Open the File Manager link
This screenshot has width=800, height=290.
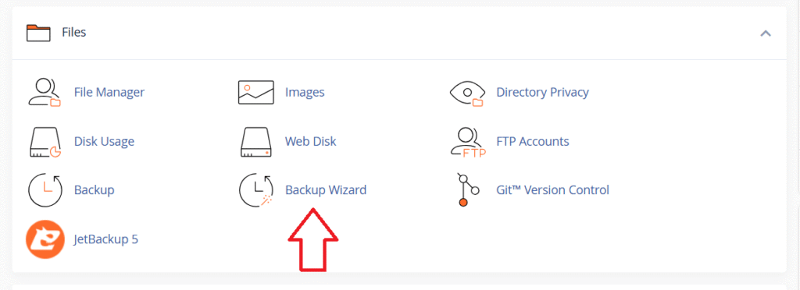click(109, 92)
